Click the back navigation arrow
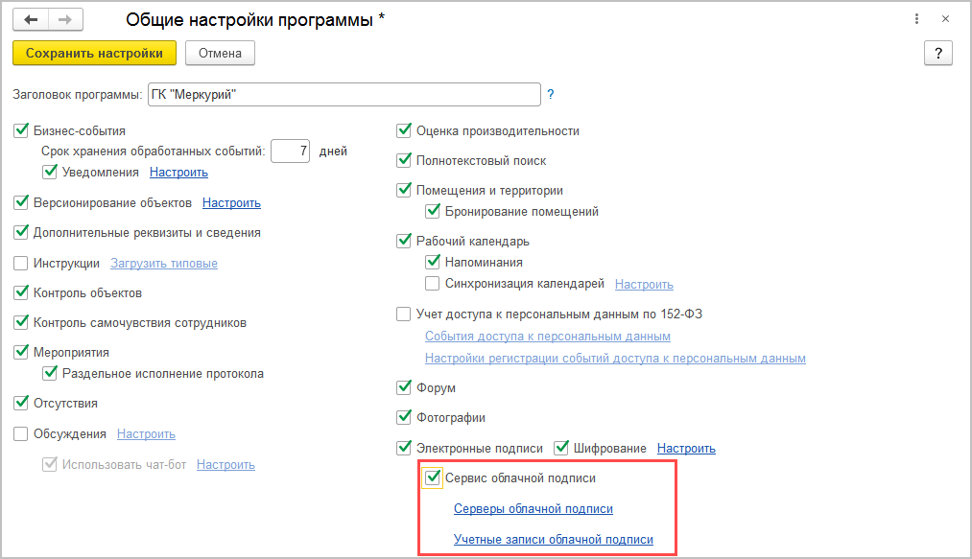 coord(31,19)
